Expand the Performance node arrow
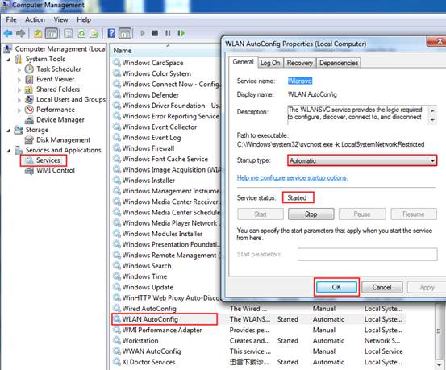 (19, 110)
